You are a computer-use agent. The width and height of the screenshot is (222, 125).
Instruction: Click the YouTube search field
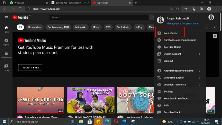coord(99,17)
